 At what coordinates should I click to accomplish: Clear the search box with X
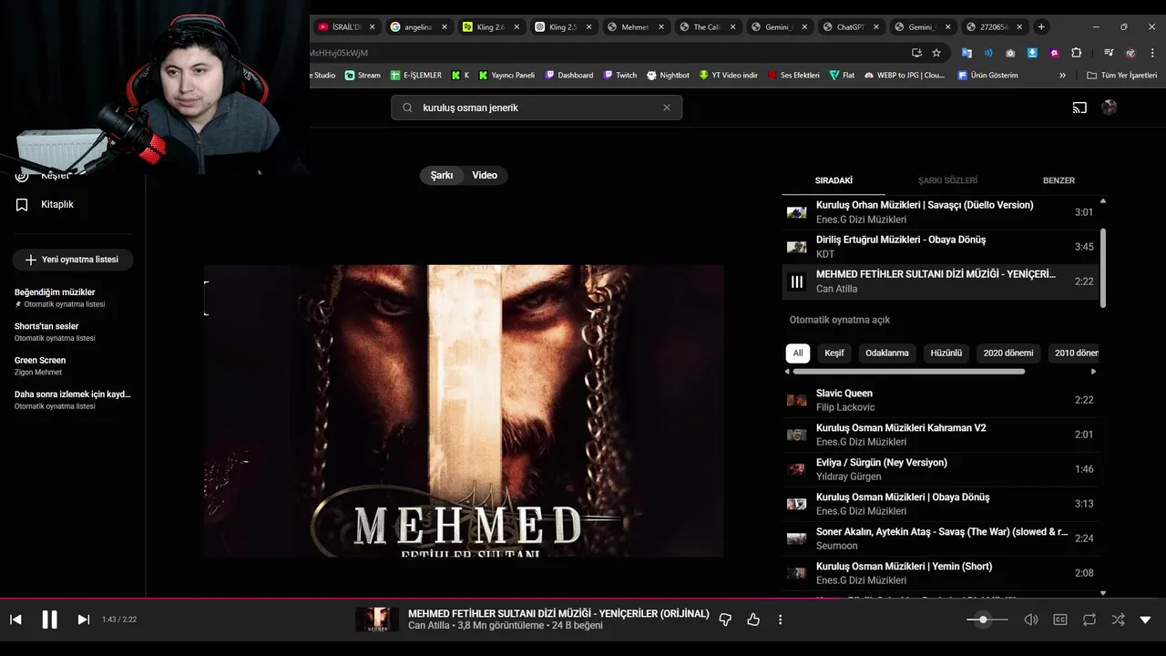667,108
